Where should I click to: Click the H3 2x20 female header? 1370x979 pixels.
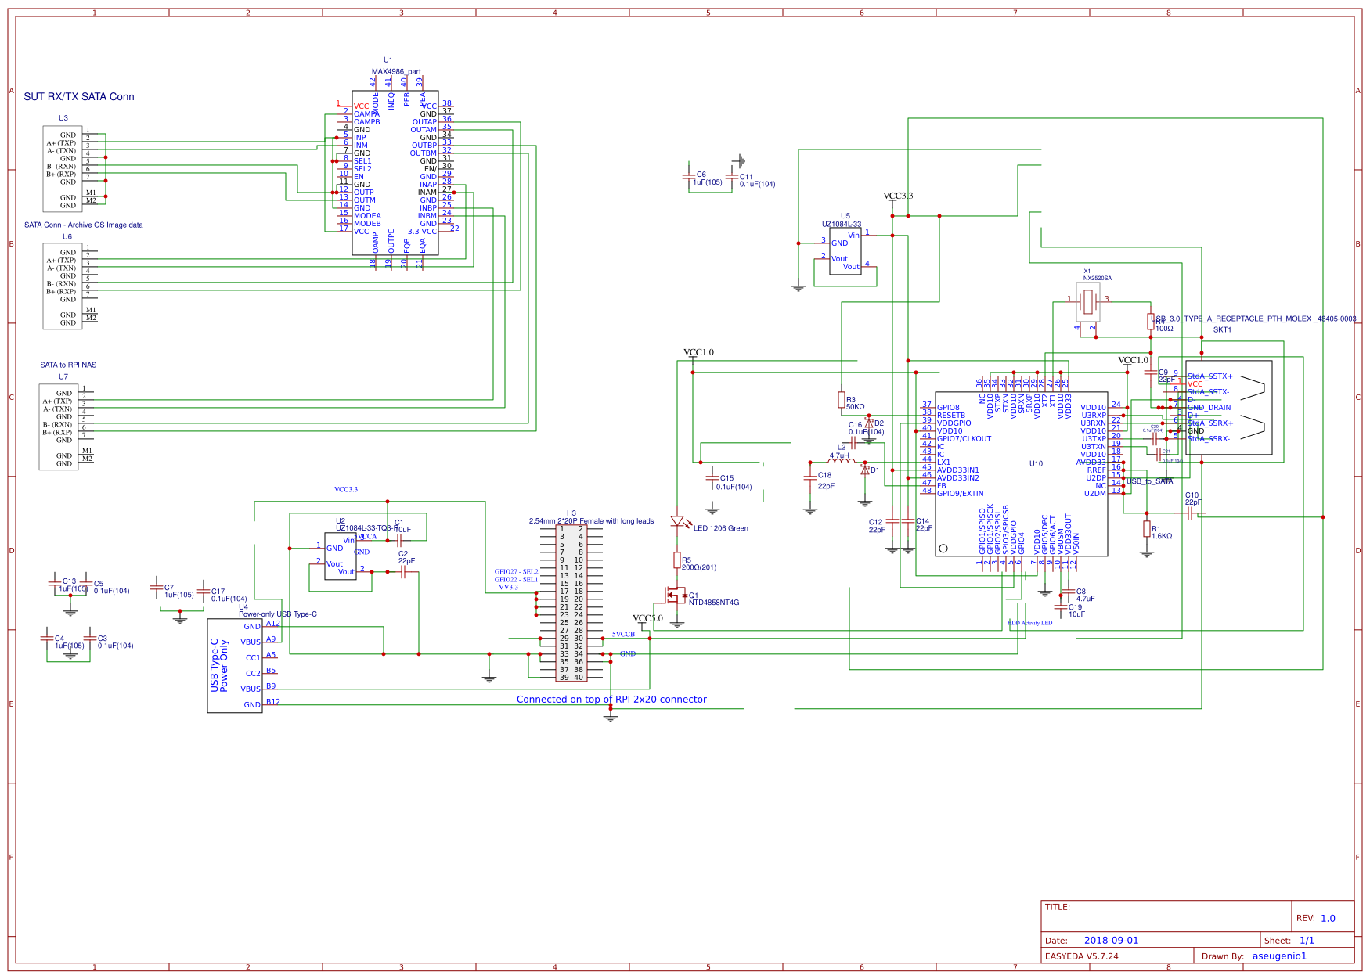[x=571, y=603]
